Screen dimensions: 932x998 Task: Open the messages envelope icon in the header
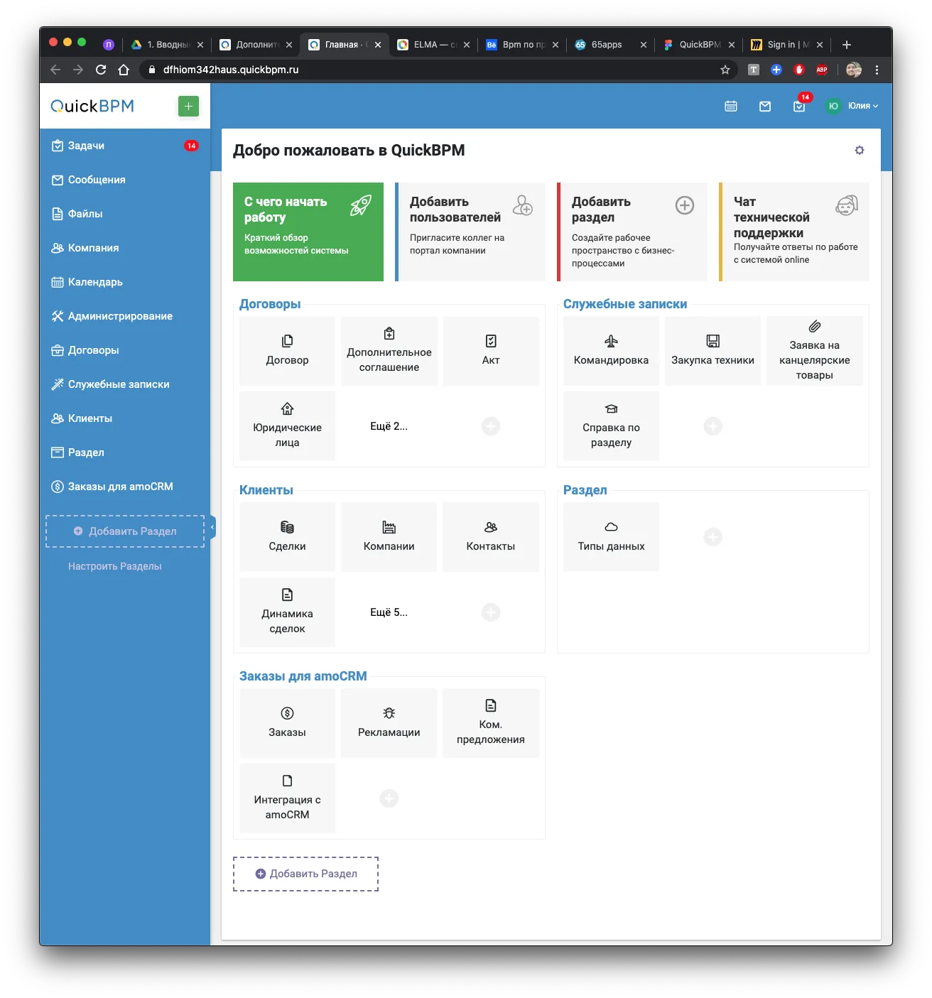pos(765,106)
